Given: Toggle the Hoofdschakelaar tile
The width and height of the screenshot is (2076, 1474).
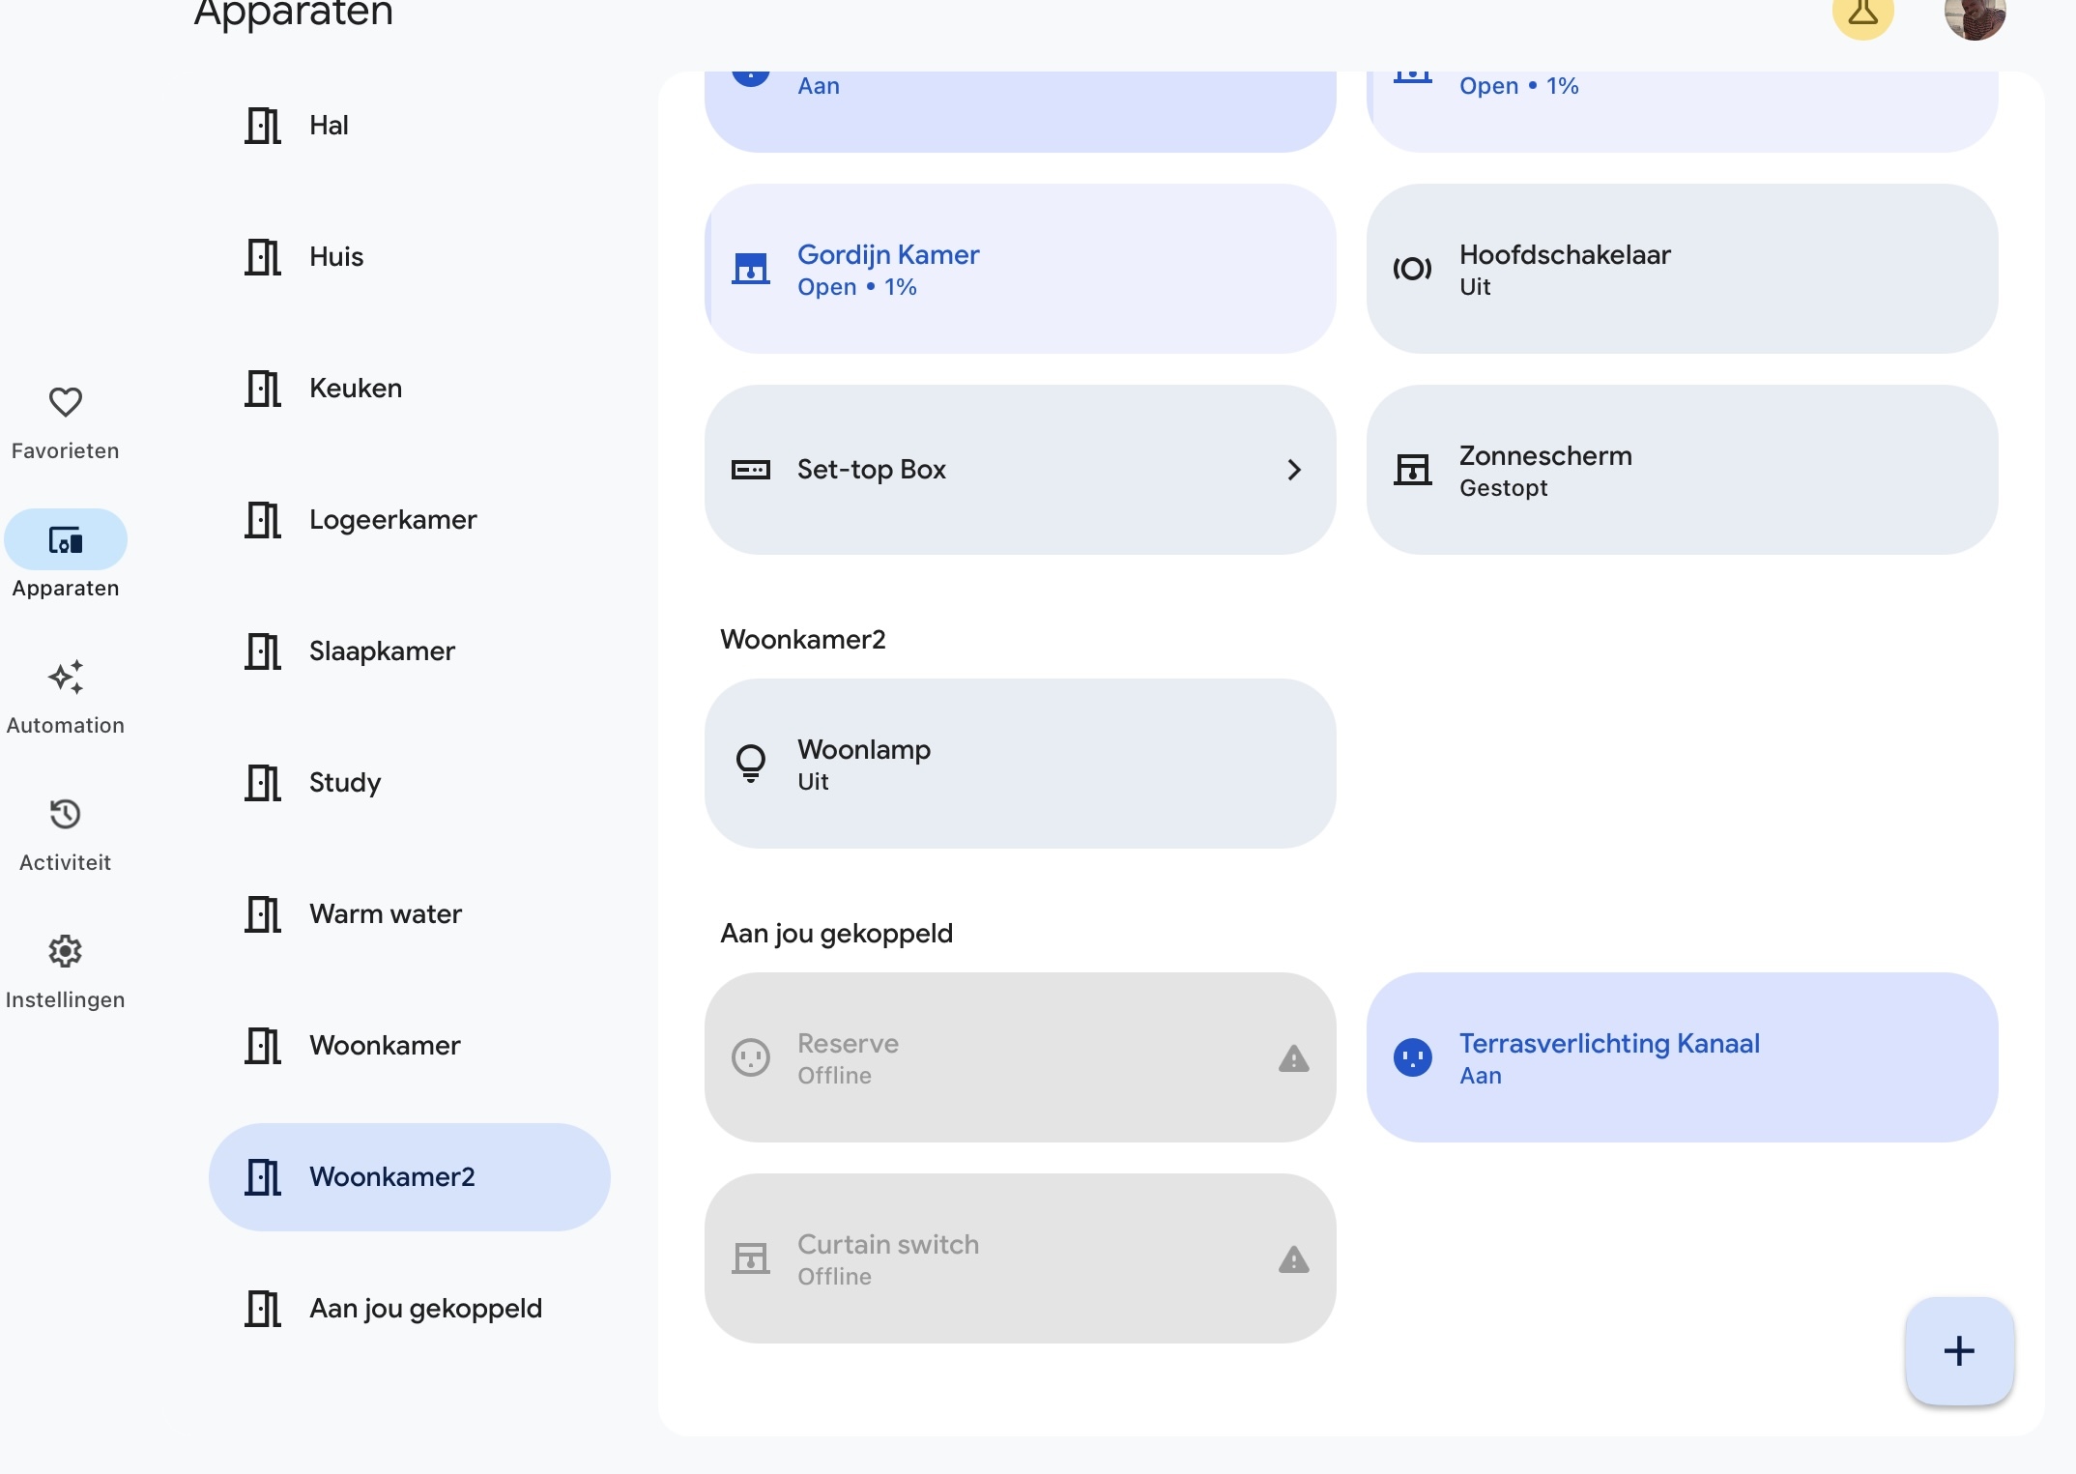Looking at the screenshot, I should coord(1682,269).
